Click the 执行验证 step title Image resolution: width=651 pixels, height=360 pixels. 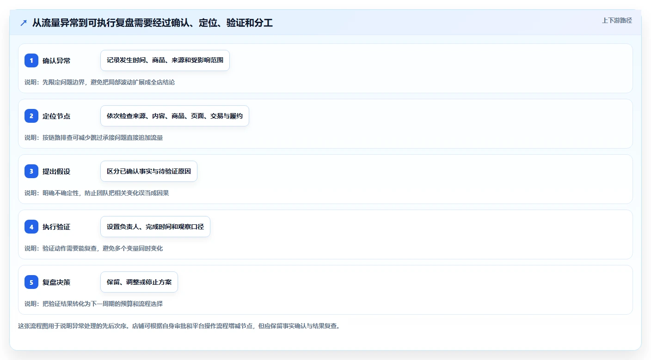click(56, 227)
